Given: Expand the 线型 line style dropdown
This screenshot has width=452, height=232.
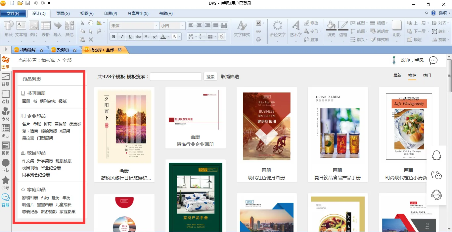Looking at the screenshot, I should point(359,23).
